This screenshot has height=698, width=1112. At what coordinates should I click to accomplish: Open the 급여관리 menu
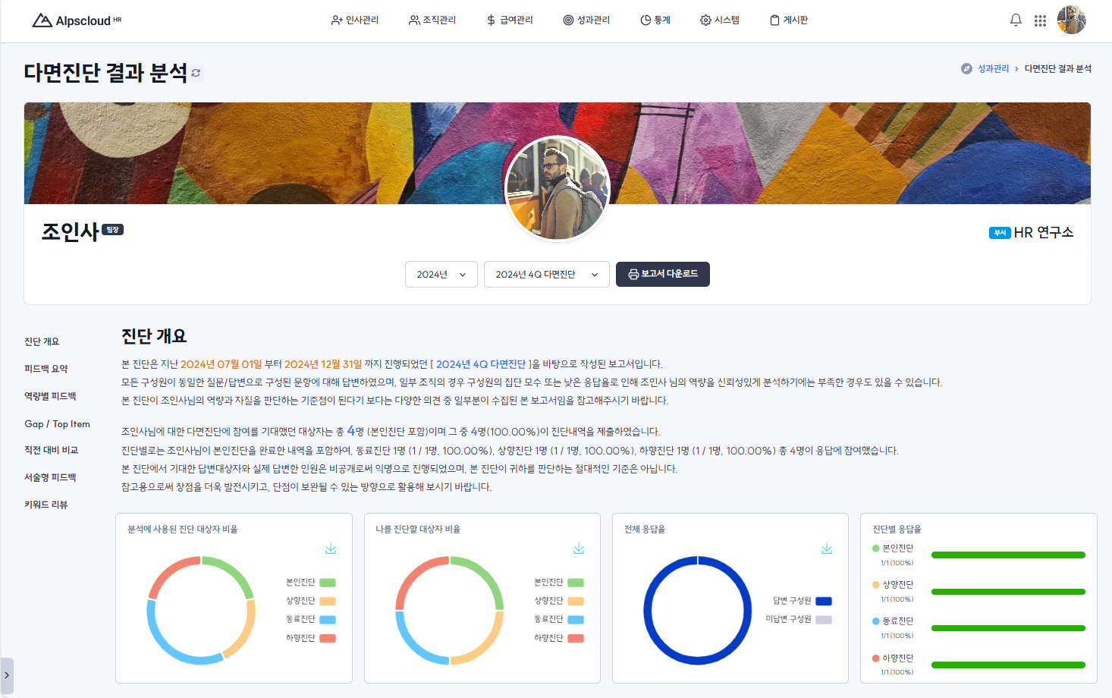pos(510,20)
